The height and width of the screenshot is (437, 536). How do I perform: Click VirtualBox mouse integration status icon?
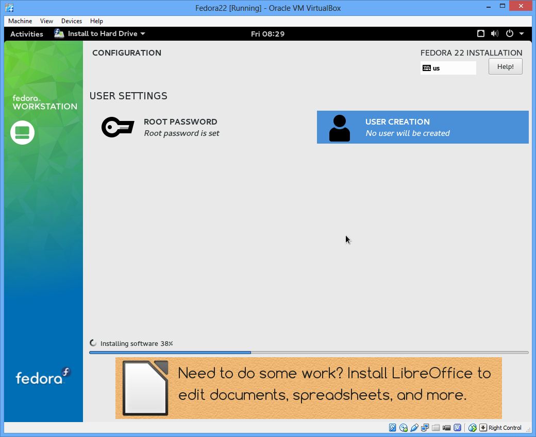coord(473,427)
